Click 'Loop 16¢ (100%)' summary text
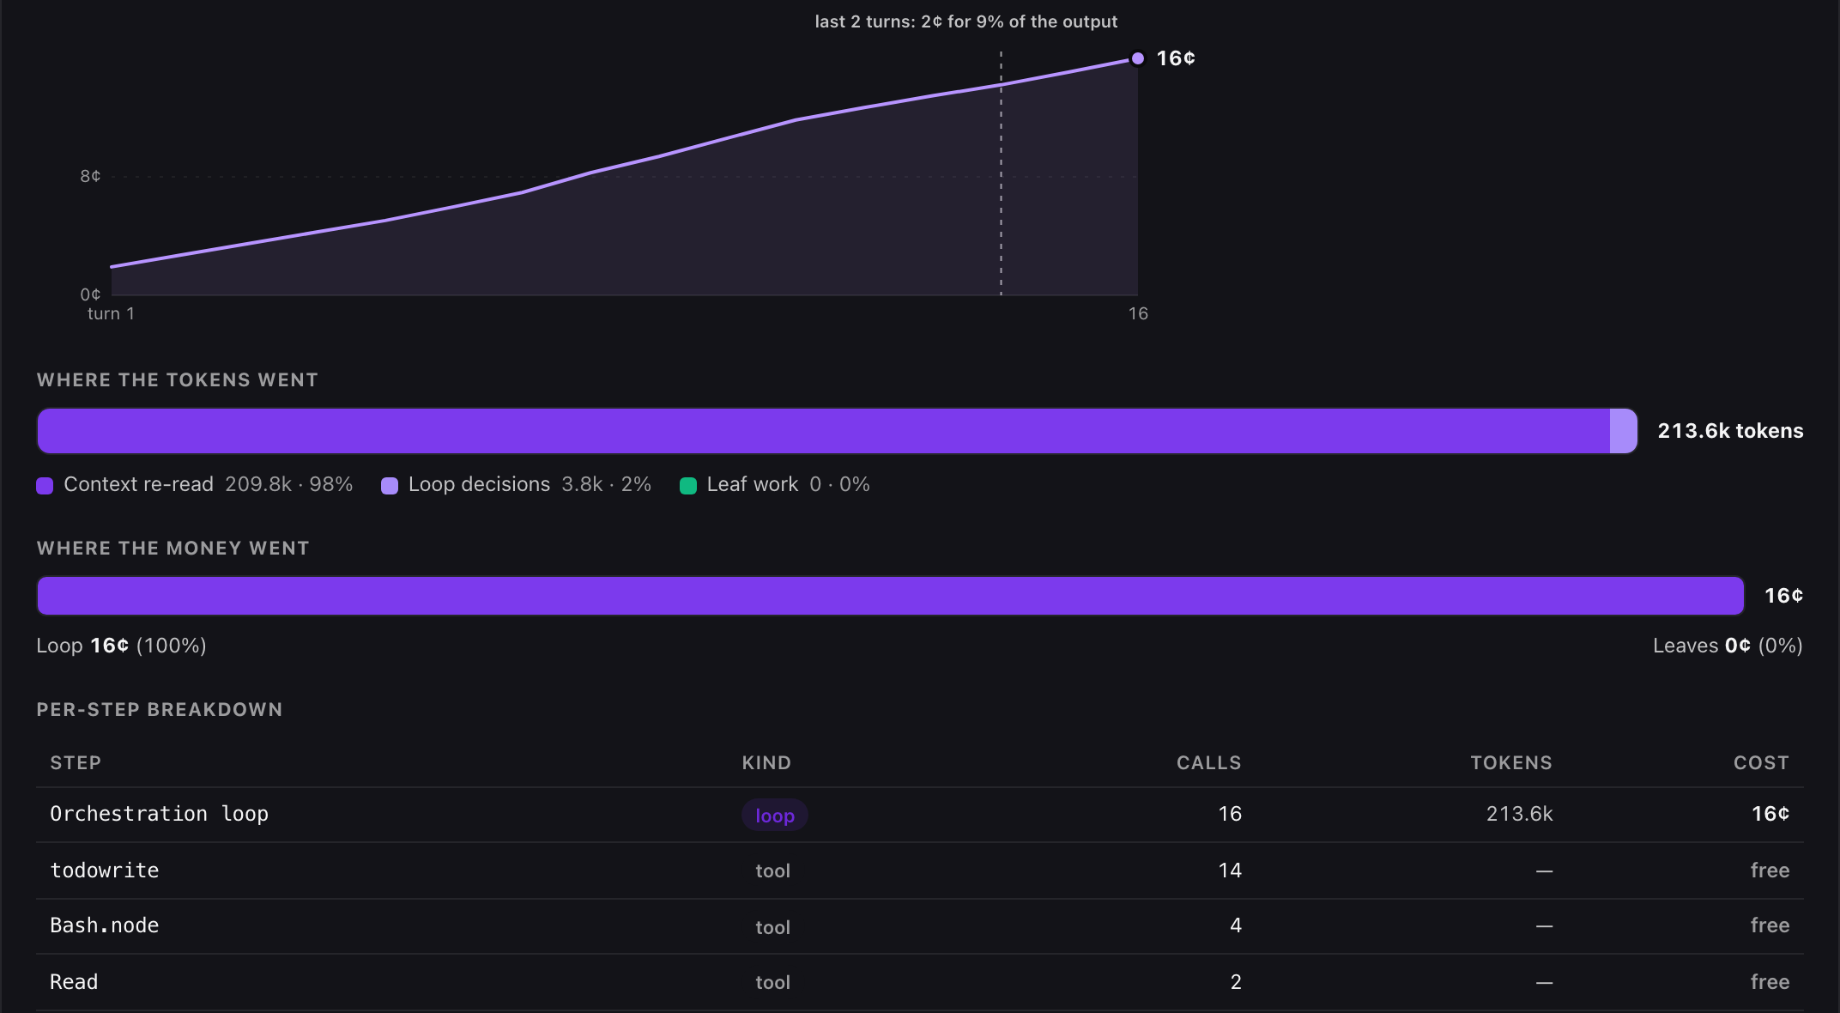 (121, 646)
